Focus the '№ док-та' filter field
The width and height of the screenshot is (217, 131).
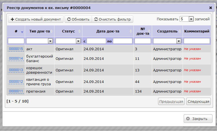pos(143,41)
